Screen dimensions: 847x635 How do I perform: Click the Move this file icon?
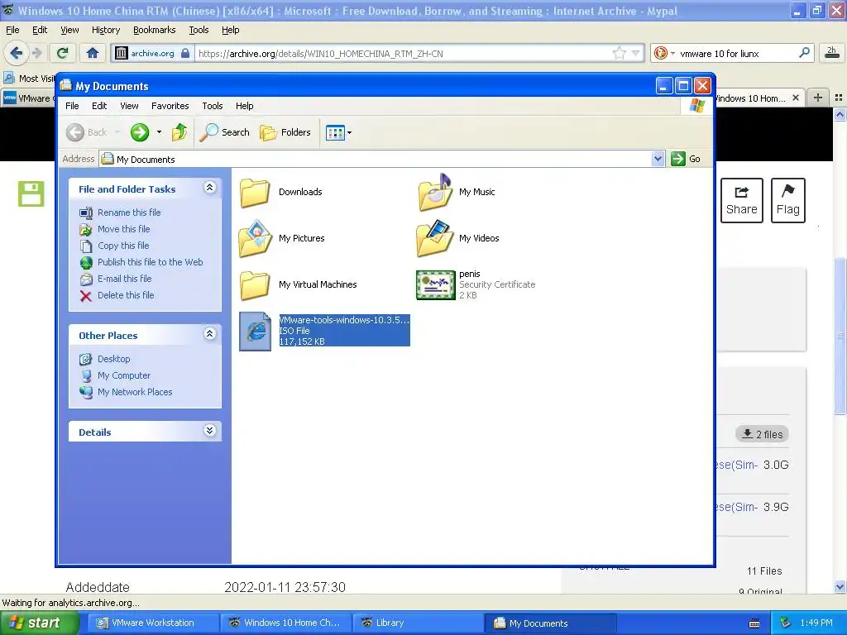[x=86, y=230]
